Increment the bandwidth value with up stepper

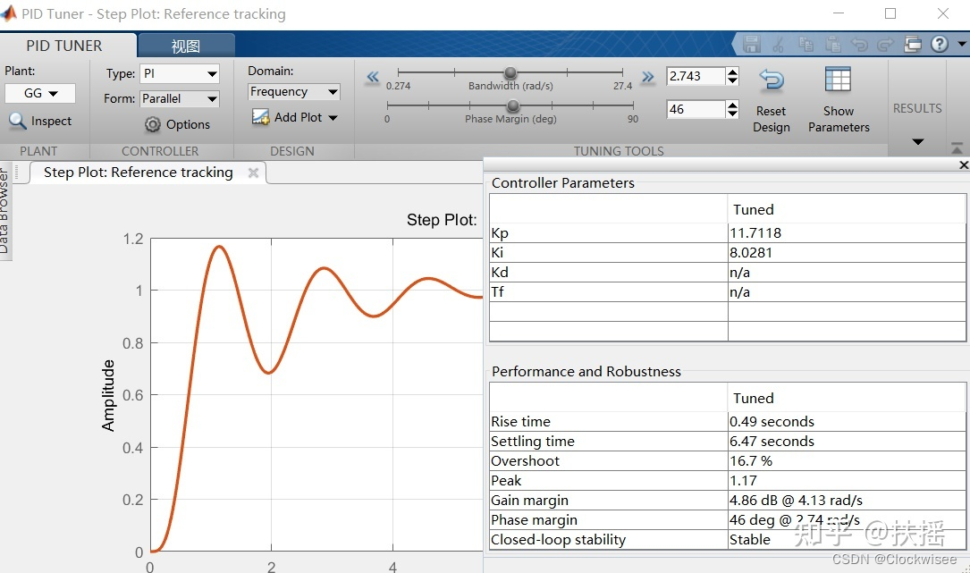732,72
